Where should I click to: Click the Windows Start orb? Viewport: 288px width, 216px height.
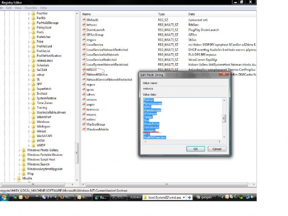pos(4,197)
